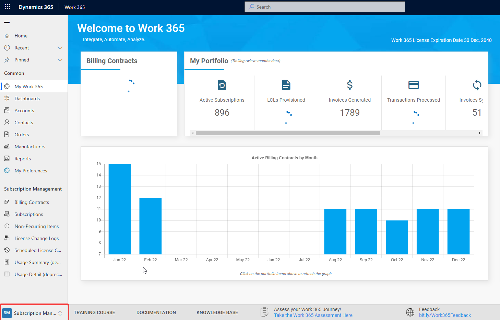Click the Pinned pushpin icon
This screenshot has width=500, height=320.
coord(7,60)
